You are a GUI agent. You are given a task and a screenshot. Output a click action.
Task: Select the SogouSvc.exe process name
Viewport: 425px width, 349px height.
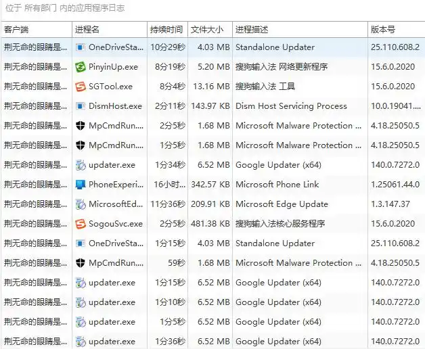pyautogui.click(x=116, y=224)
